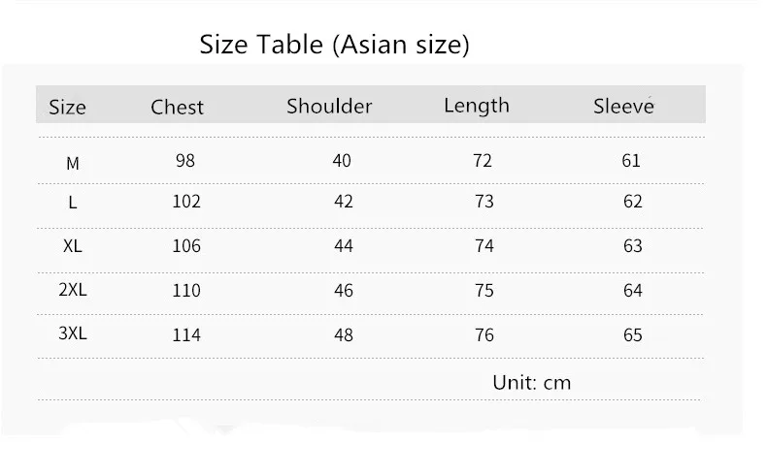Select the Chest column header
The width and height of the screenshot is (767, 475).
pos(177,107)
